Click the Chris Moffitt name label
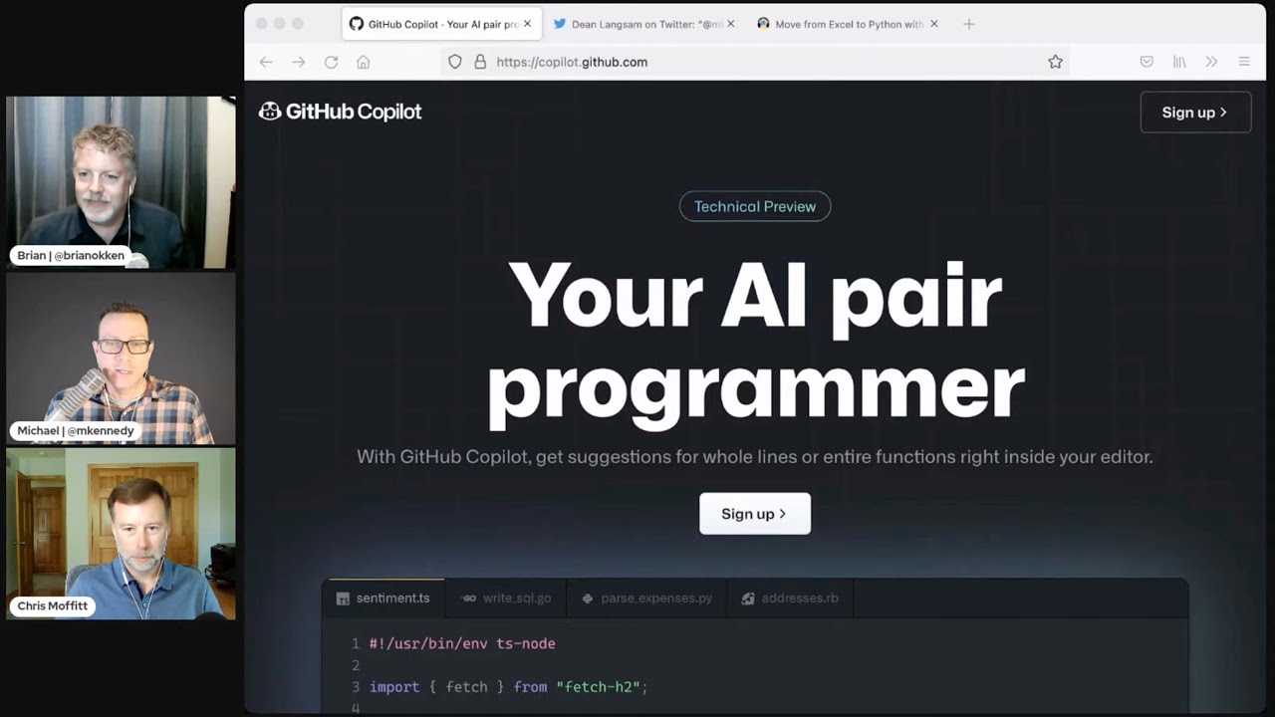This screenshot has width=1275, height=717. tap(52, 605)
